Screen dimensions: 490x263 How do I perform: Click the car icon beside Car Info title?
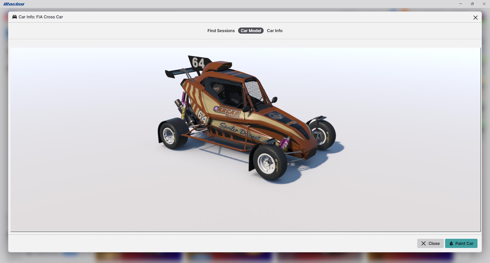(x=15, y=17)
